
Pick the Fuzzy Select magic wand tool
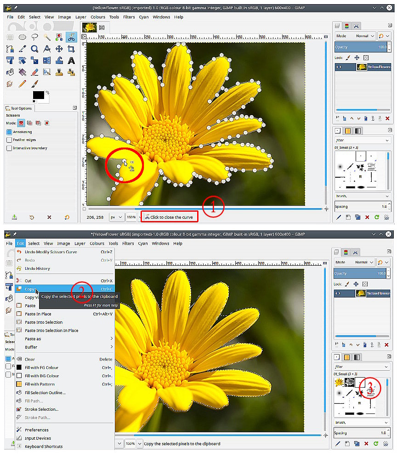pos(47,37)
